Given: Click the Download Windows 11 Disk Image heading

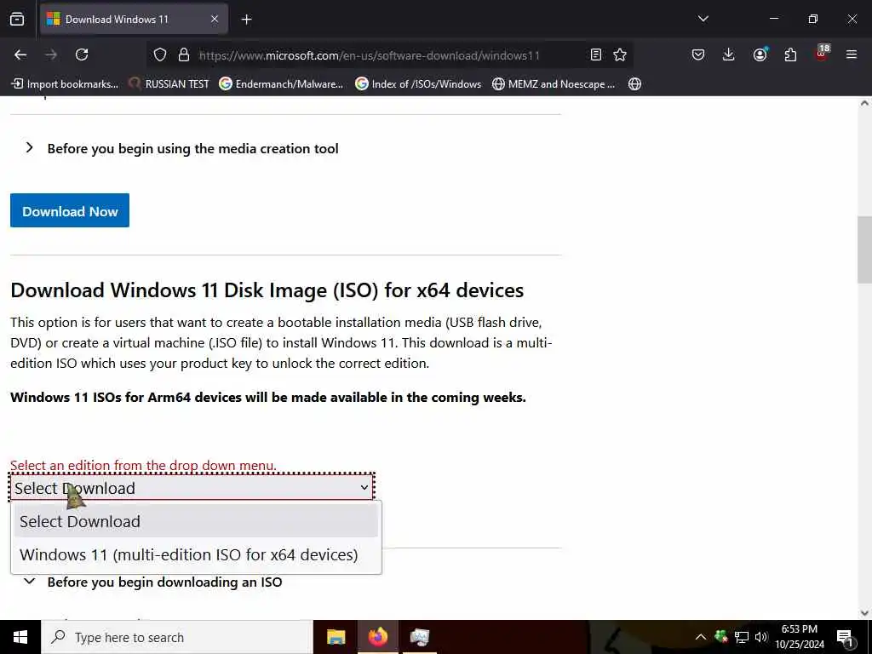Looking at the screenshot, I should point(267,290).
